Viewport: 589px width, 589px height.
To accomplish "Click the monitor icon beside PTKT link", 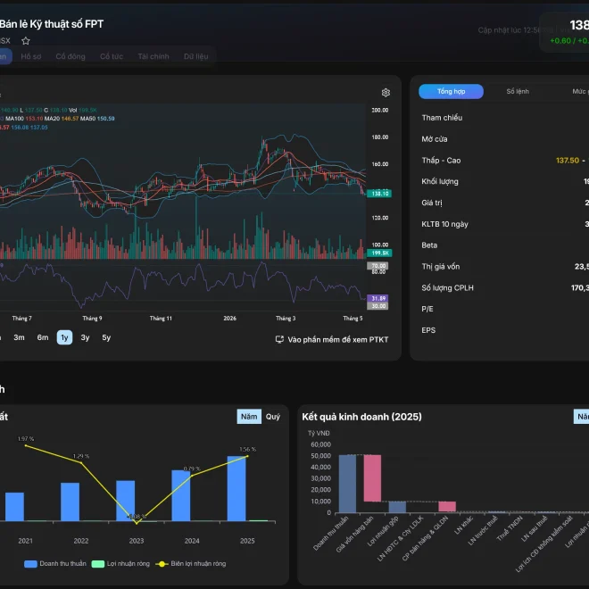I will [x=279, y=340].
